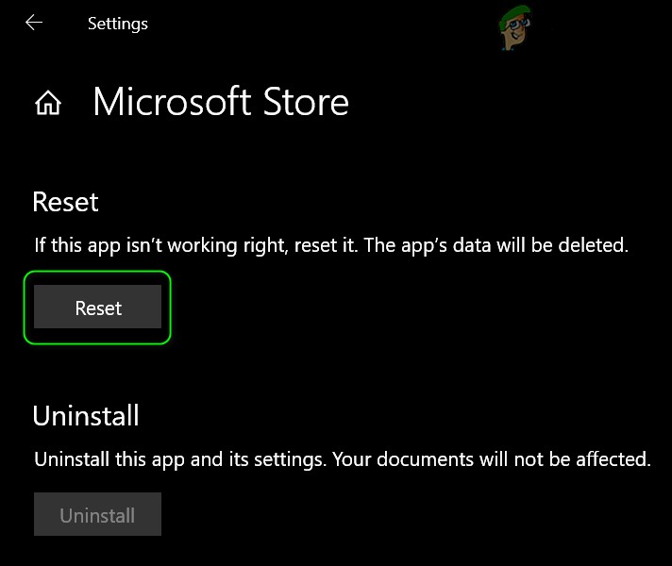The image size is (672, 566).
Task: Click "Uninstall this app and its settings" sentence
Action: tap(179, 460)
